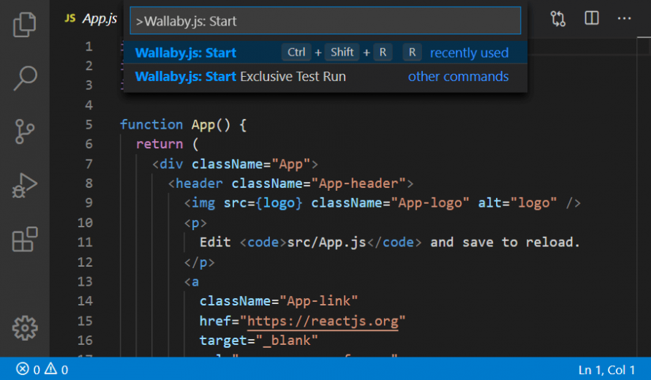Screen dimensions: 651x380
Task: Click the 'function' keyword on line 5
Action: [151, 124]
